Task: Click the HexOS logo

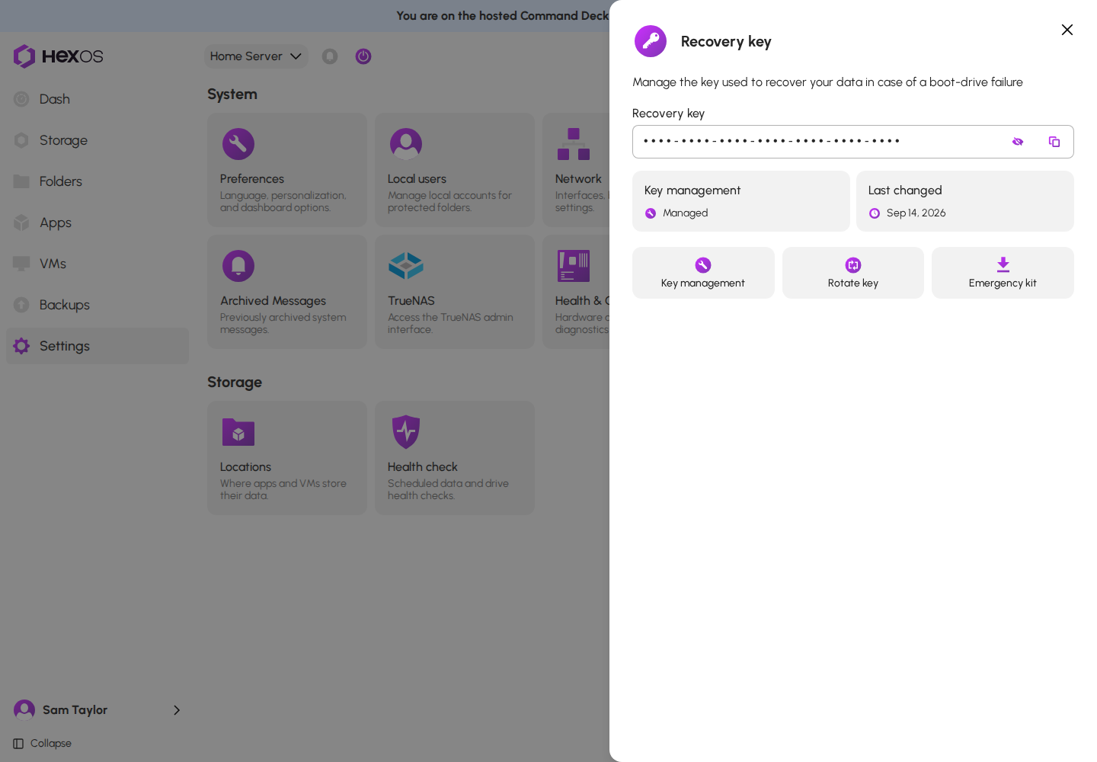Action: click(58, 56)
